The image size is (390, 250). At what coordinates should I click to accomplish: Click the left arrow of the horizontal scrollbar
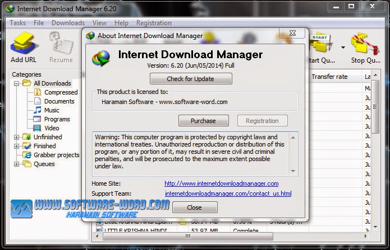97,236
